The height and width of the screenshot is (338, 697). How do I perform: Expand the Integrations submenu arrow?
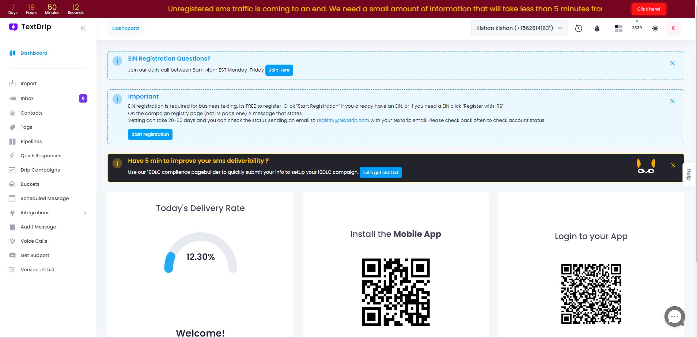coord(85,213)
